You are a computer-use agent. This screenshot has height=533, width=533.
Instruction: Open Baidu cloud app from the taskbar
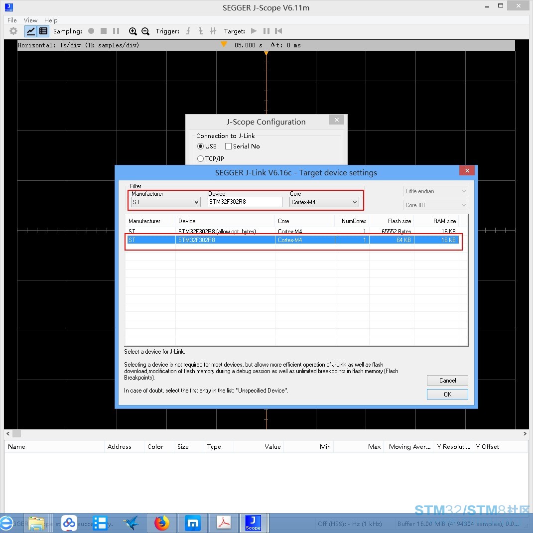[x=69, y=523]
